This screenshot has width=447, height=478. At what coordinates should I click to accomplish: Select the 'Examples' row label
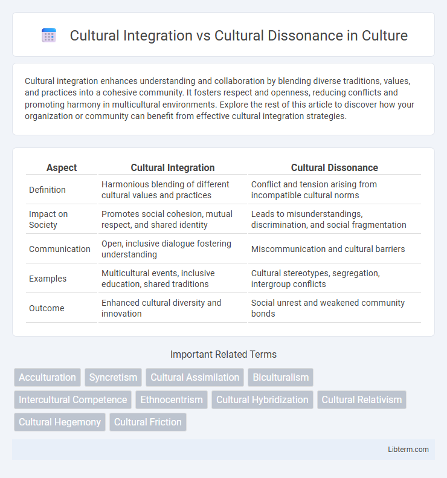[x=48, y=279]
